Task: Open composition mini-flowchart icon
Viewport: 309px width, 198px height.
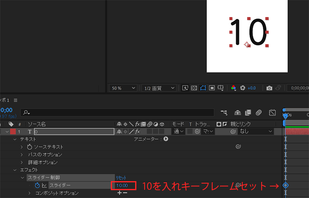Action: (x=224, y=112)
